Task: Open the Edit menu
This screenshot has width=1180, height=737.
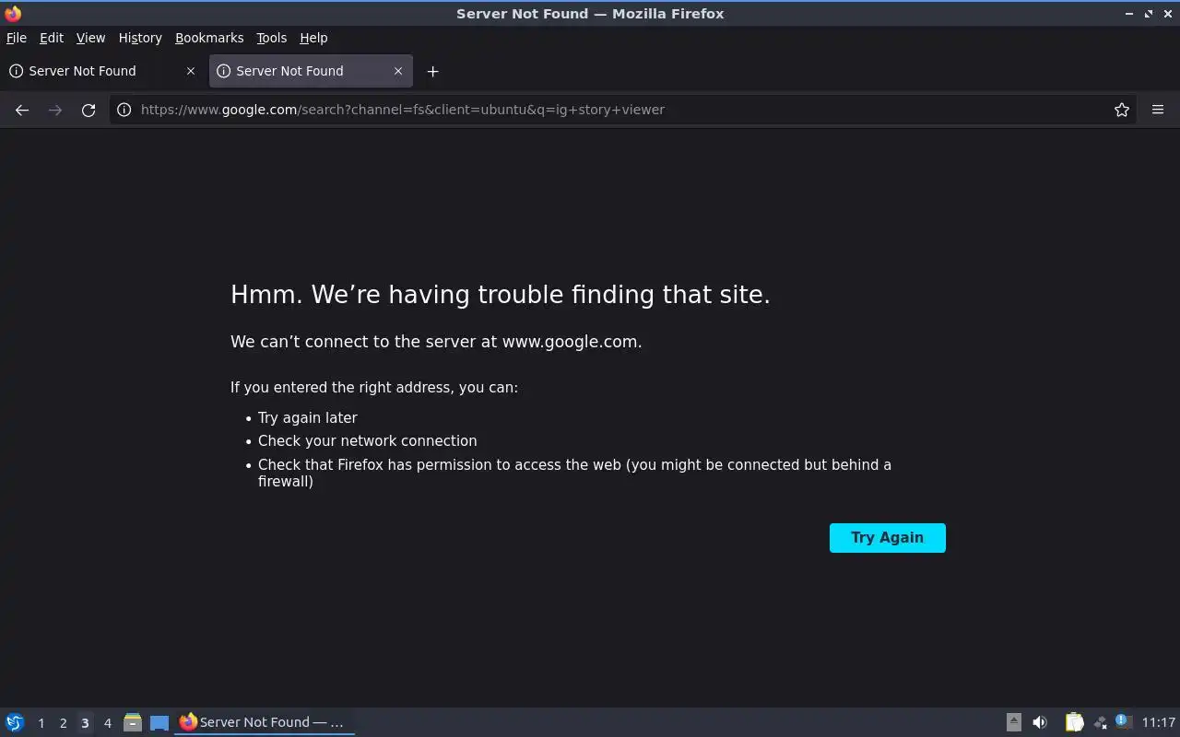Action: [52, 38]
